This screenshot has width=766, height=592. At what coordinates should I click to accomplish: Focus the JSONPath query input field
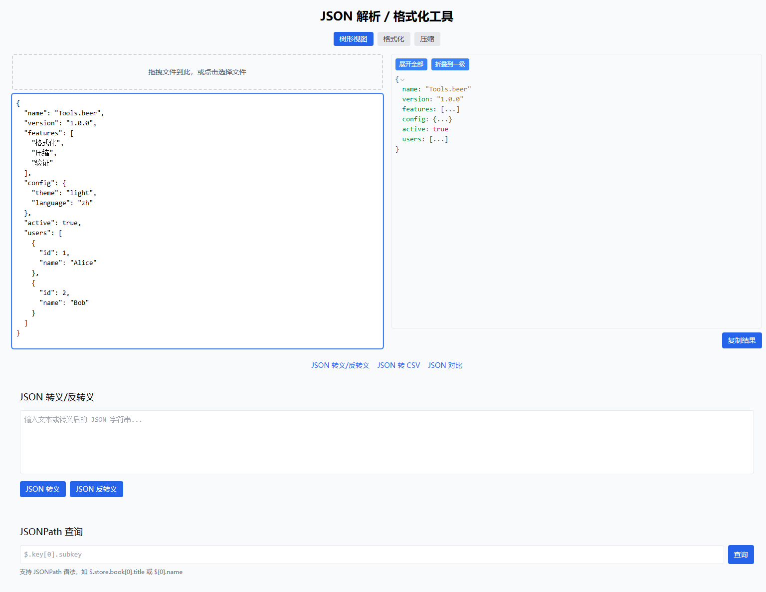(372, 554)
